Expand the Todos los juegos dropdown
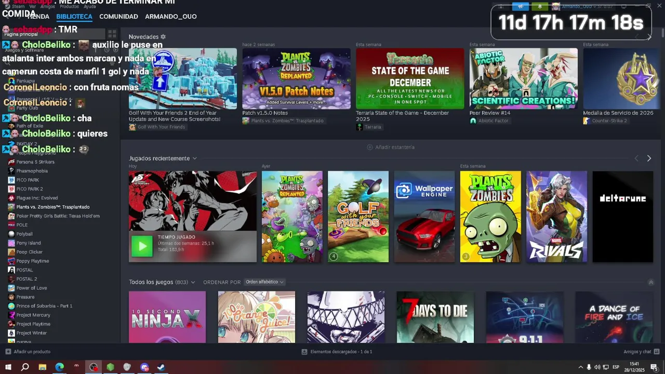665x374 pixels. tap(193, 282)
